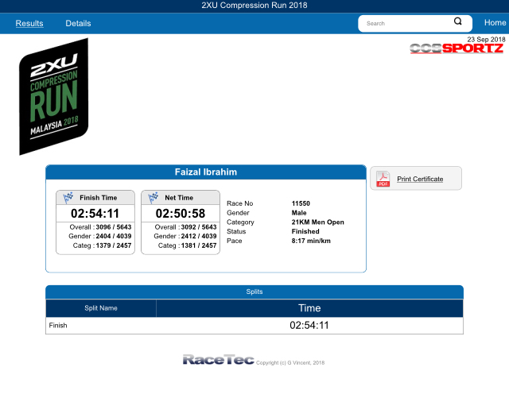Click the Finish split row name
This screenshot has width=509, height=402.
[x=58, y=326]
